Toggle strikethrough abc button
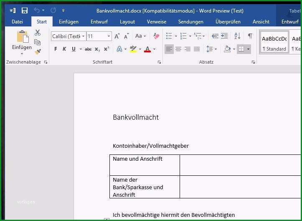Screen dimensions: 302x221 pos(88,49)
